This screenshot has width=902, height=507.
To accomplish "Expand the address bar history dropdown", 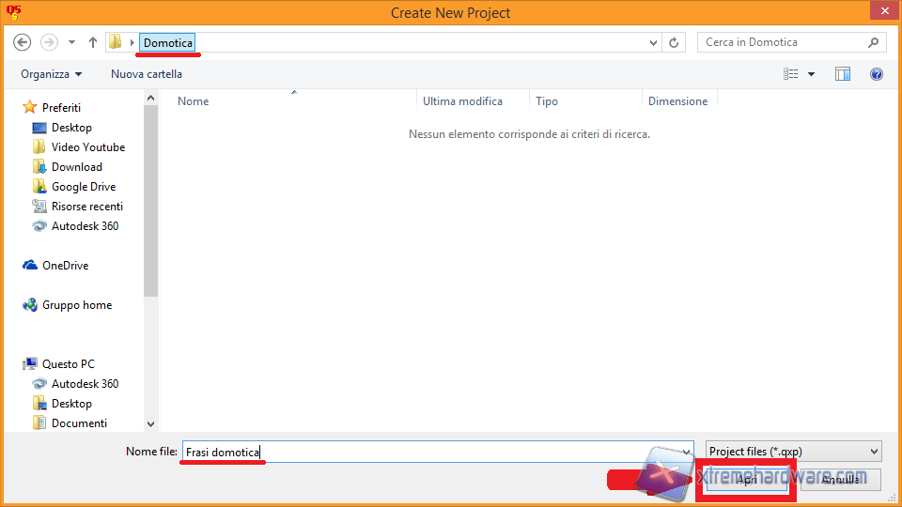I will pos(655,42).
